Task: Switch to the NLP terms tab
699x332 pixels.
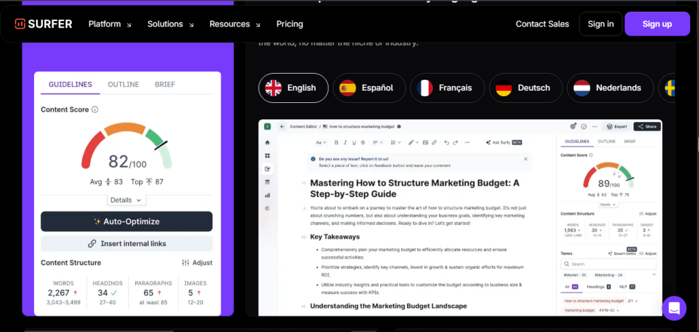Action: [x=627, y=287]
